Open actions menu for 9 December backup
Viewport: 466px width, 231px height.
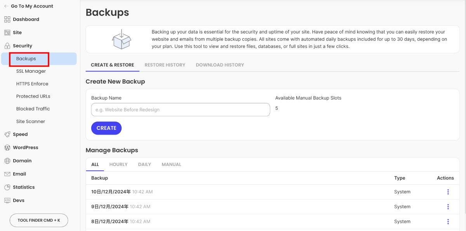tap(448, 206)
